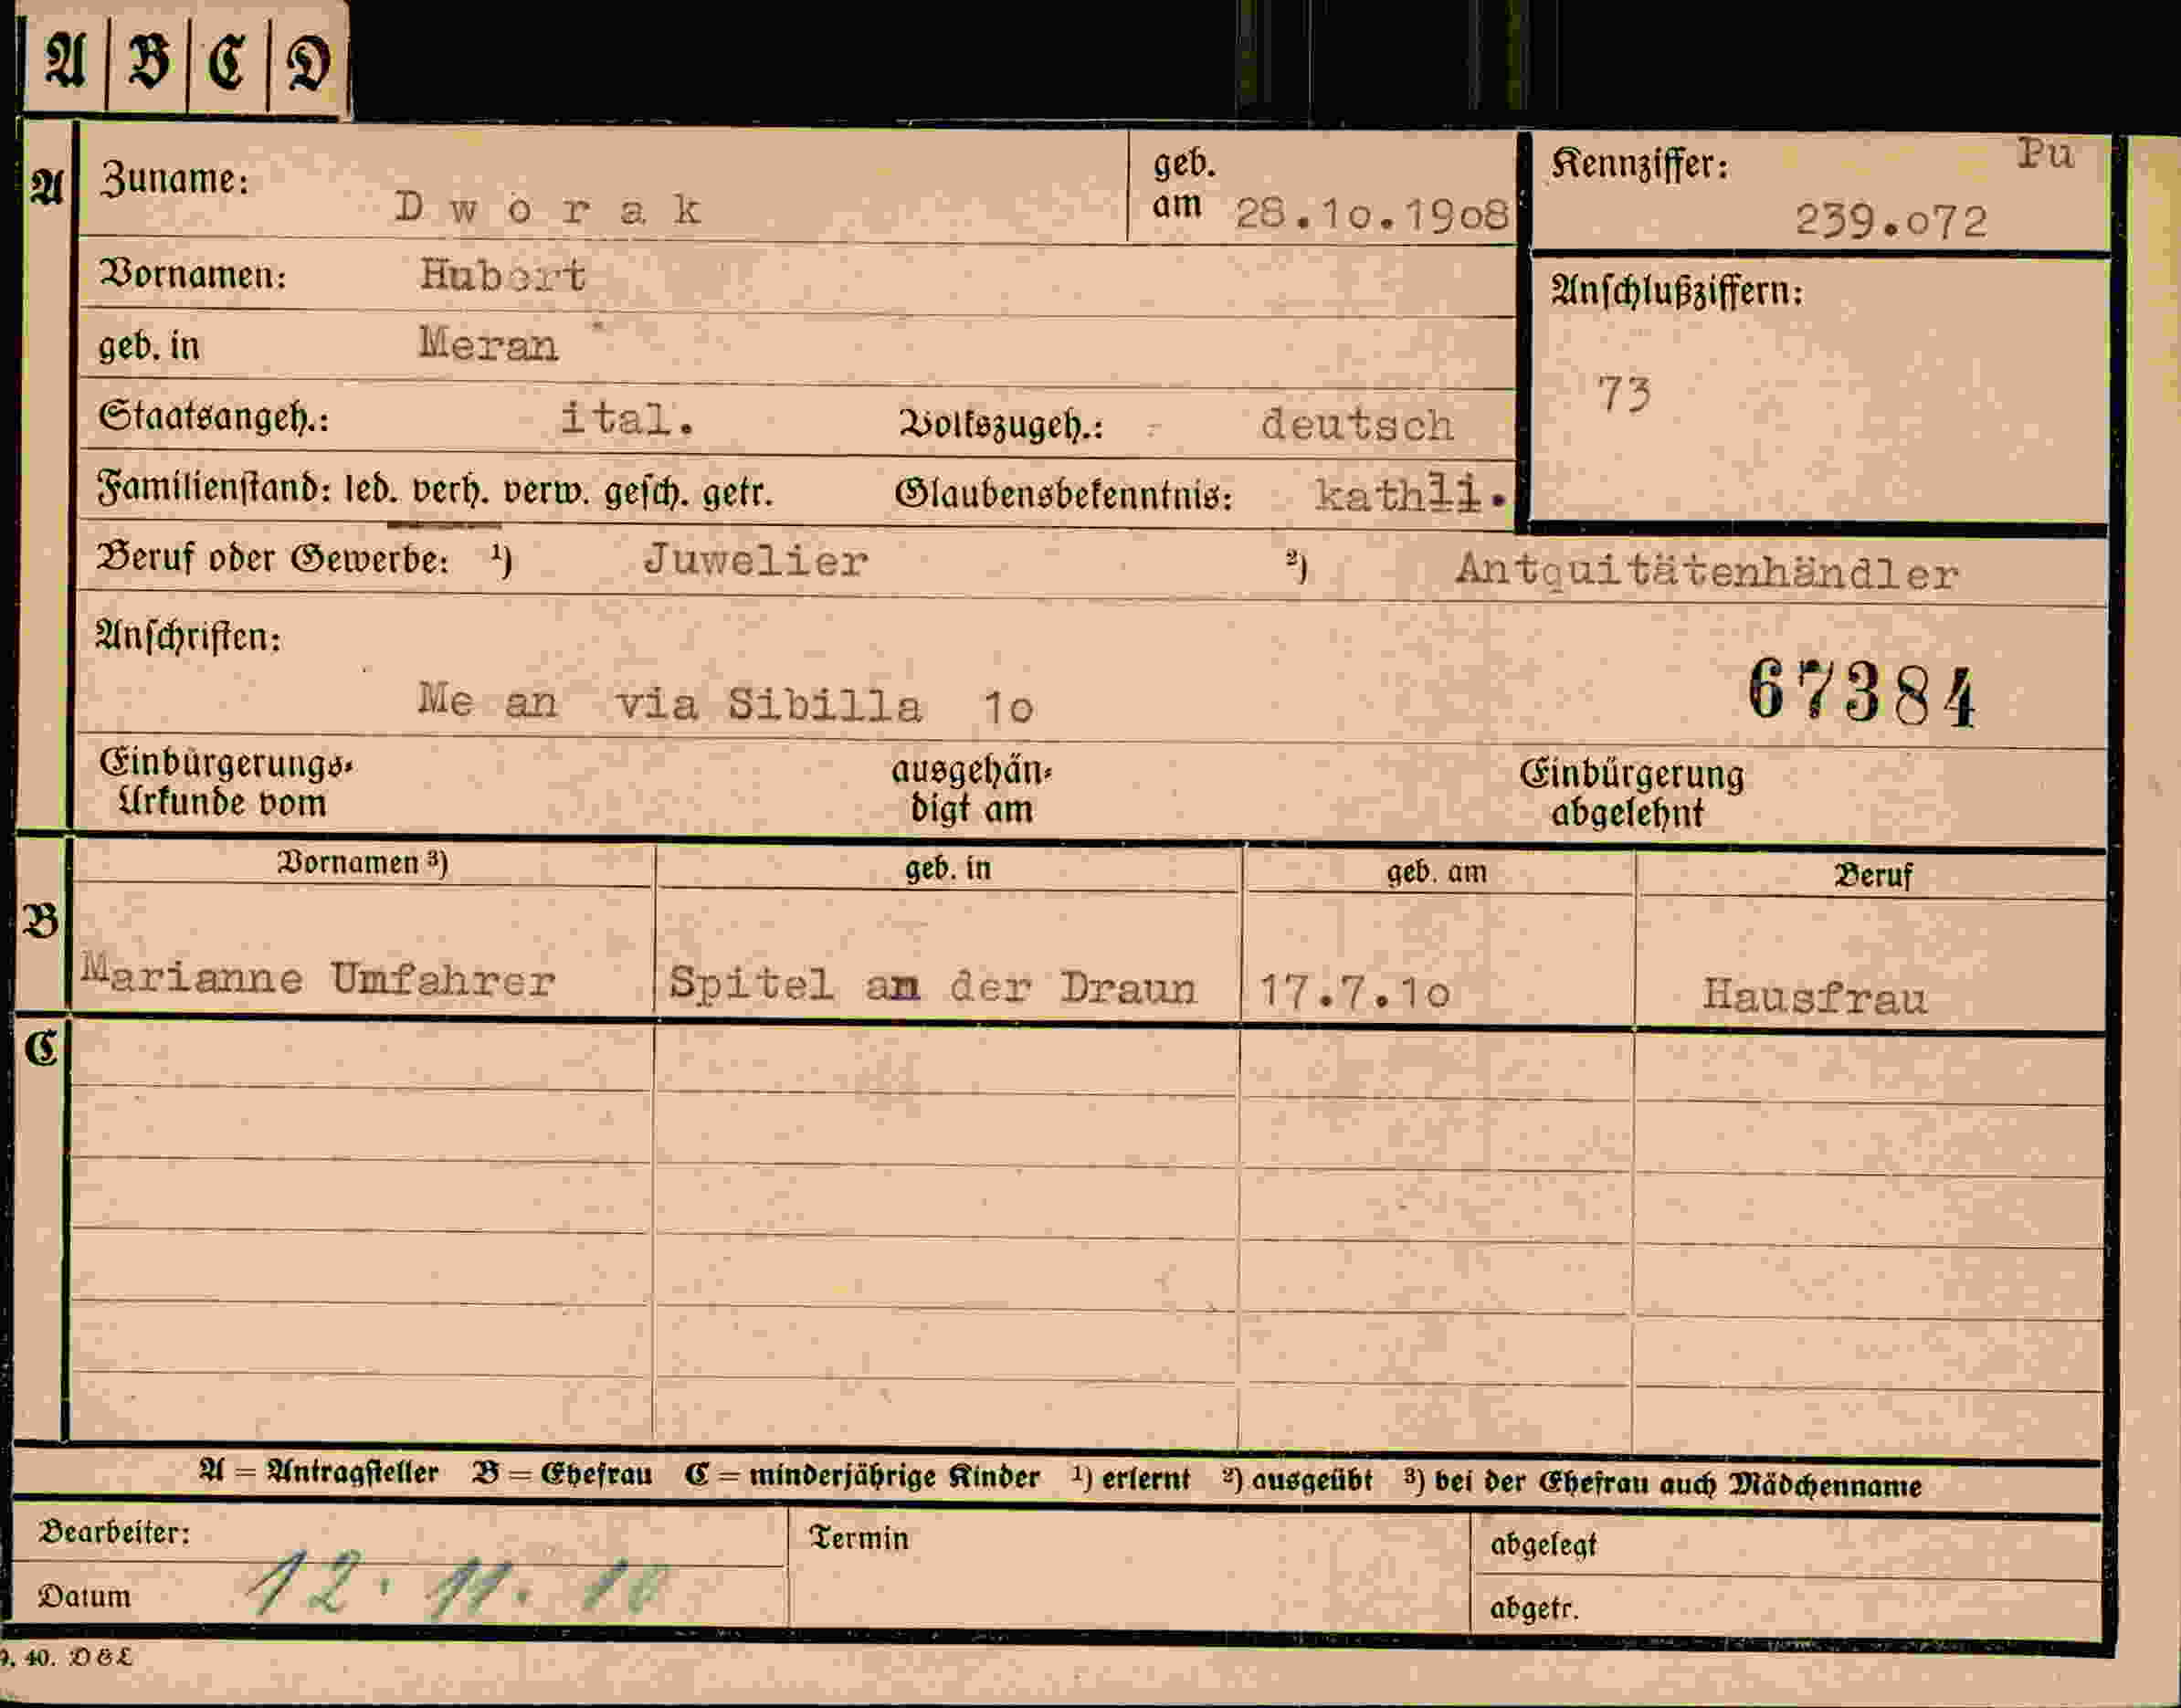The width and height of the screenshot is (2181, 1708).
Task: Click the legend text 'B = Ehefrau'
Action: (x=562, y=1474)
